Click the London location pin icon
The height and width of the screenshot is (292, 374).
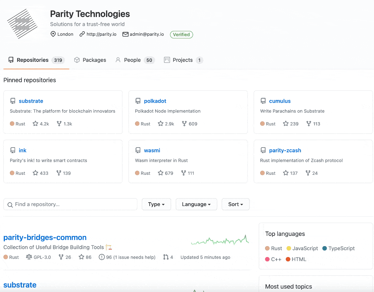pyautogui.click(x=53, y=34)
